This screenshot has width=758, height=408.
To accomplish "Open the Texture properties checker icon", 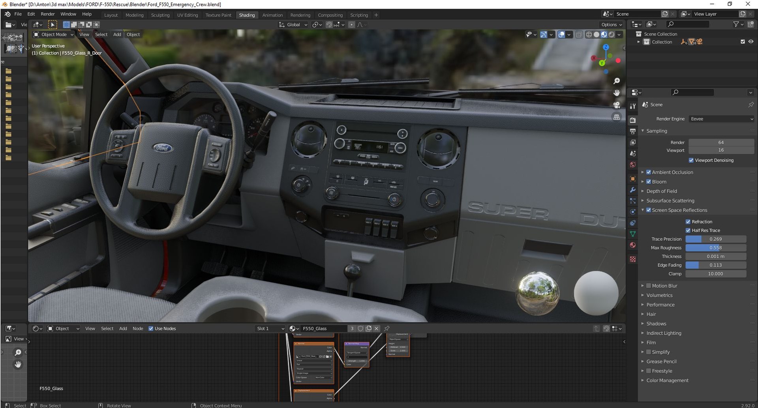I will click(x=633, y=259).
